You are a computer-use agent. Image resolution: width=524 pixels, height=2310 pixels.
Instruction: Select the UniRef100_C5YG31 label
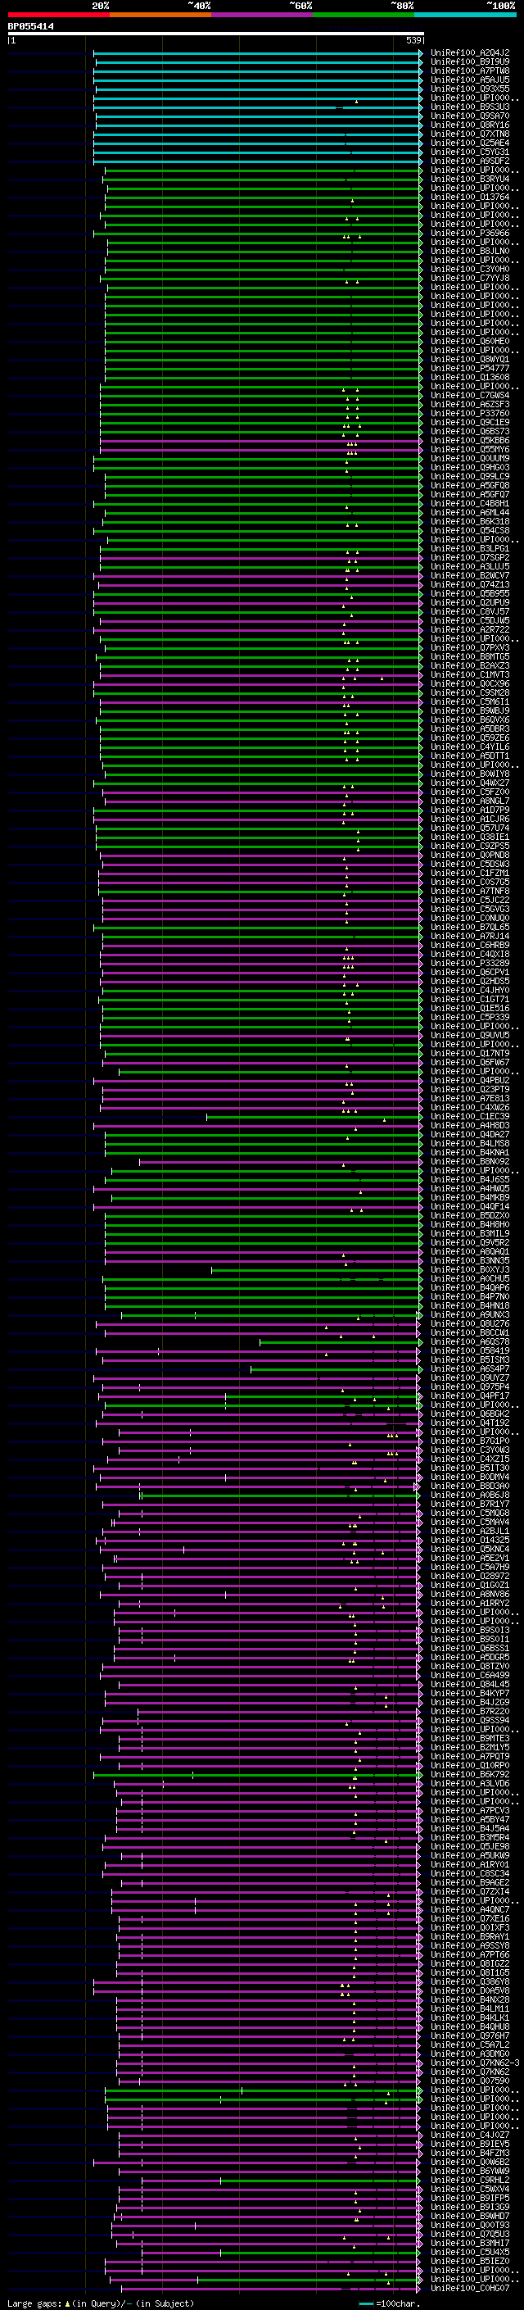pos(470,152)
